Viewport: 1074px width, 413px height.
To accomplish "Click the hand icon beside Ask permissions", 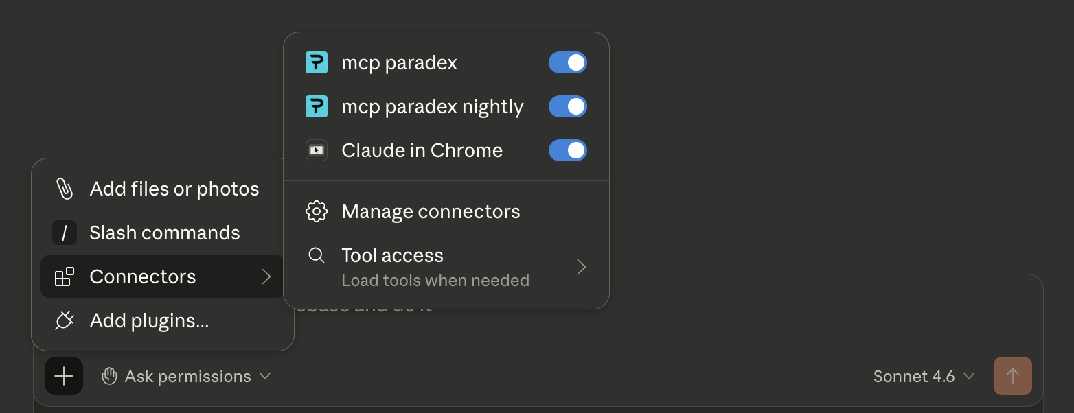I will [x=108, y=376].
